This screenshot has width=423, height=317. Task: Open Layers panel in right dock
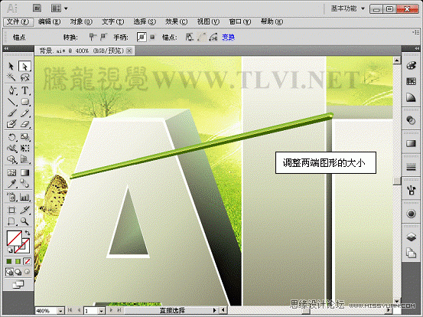click(411, 237)
